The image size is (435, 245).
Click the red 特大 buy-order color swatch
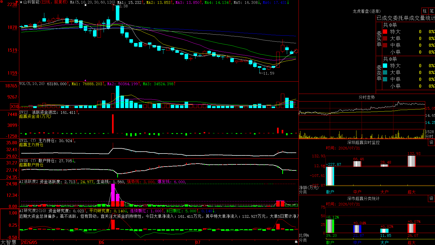pos(385,32)
